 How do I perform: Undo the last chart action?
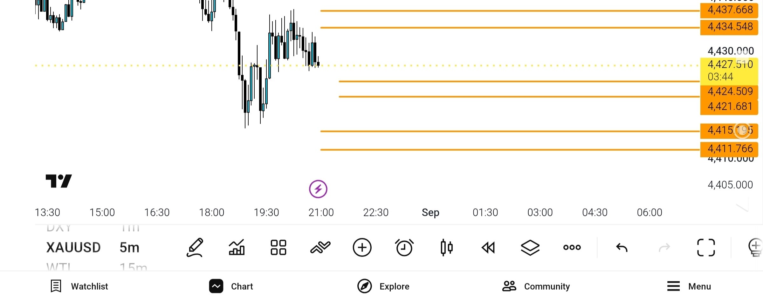click(622, 247)
